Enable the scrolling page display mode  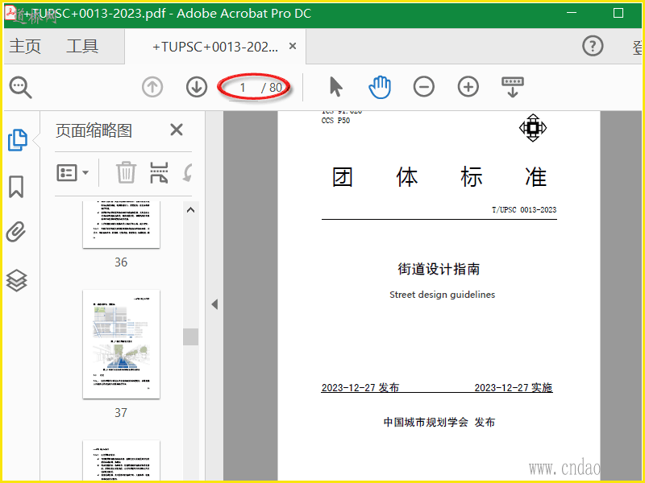(x=513, y=87)
